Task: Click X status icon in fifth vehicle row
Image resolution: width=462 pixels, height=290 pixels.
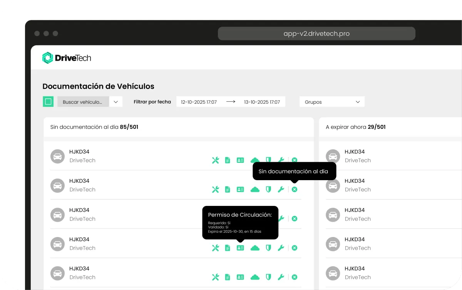Action: [295, 277]
